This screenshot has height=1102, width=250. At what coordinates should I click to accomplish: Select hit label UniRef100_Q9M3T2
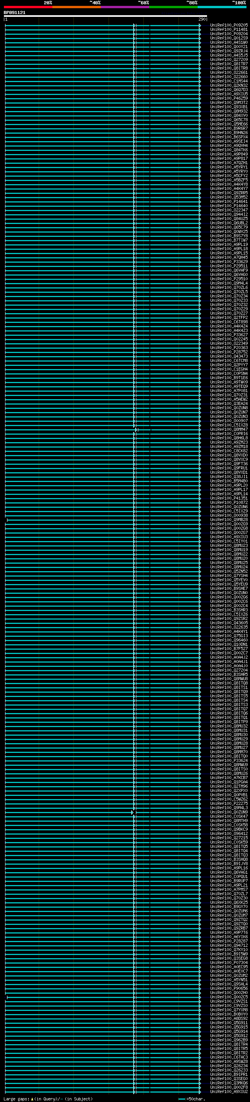pos(229,103)
